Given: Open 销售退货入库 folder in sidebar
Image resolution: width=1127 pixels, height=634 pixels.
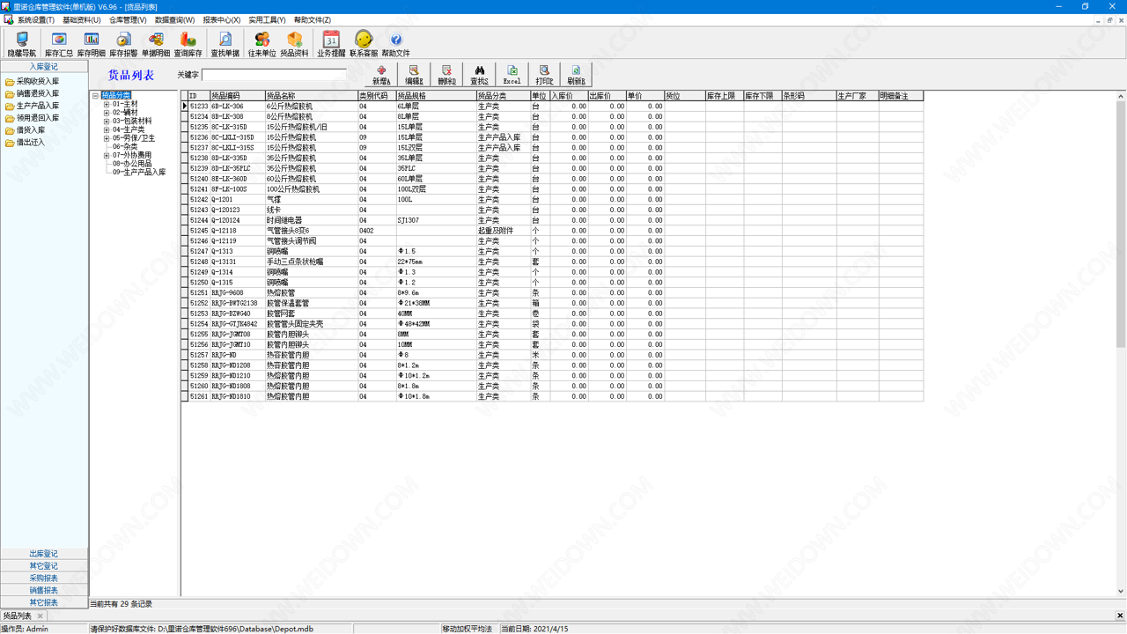Looking at the screenshot, I should tap(33, 93).
